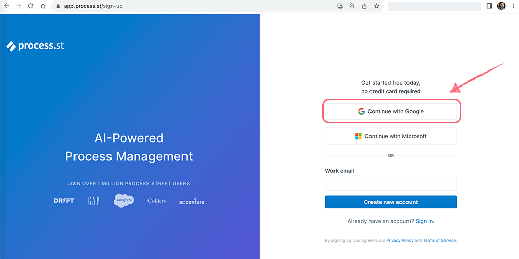519x259 pixels.
Task: Bookmark this page with the star icon
Action: click(x=377, y=6)
